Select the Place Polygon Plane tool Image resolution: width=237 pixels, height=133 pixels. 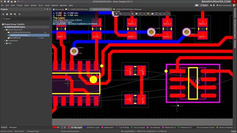152,14
